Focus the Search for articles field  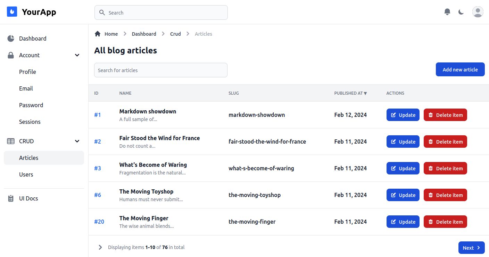161,70
